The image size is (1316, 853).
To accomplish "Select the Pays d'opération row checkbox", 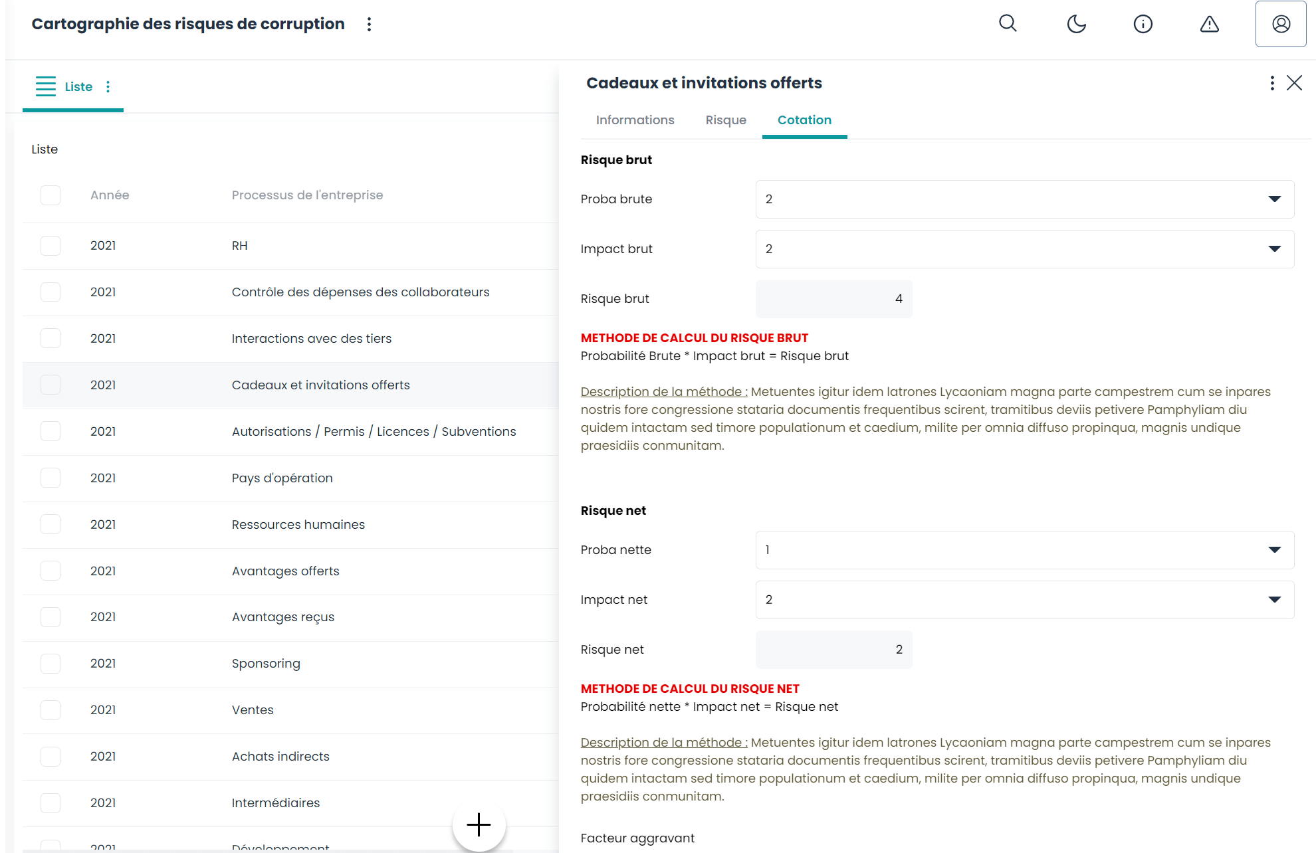I will (51, 478).
